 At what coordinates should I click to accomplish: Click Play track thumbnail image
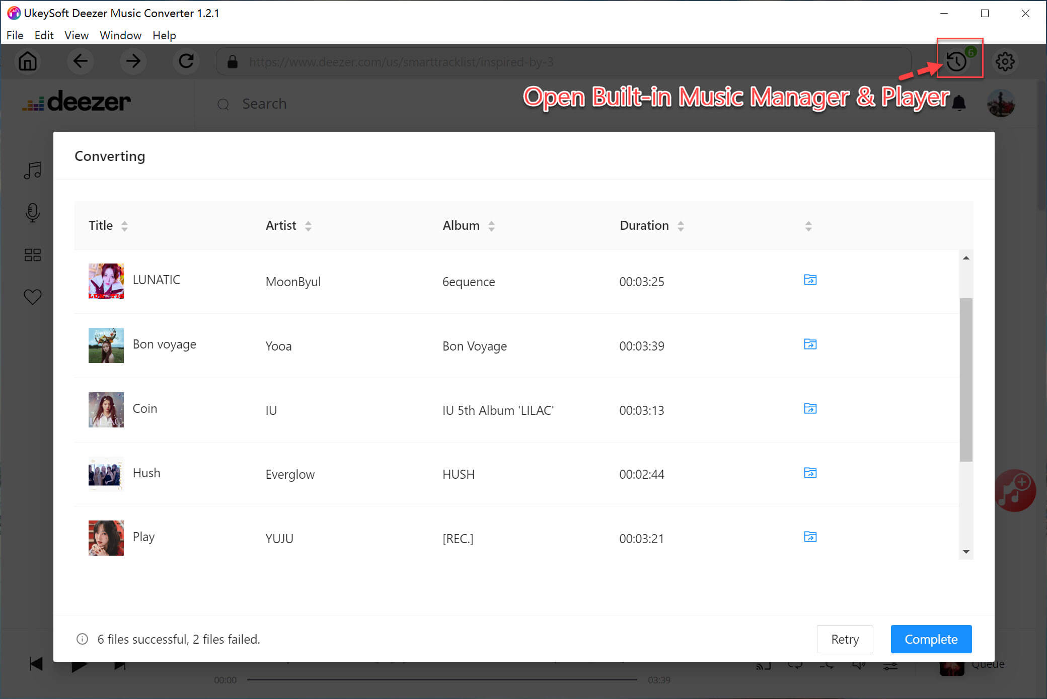(x=105, y=538)
